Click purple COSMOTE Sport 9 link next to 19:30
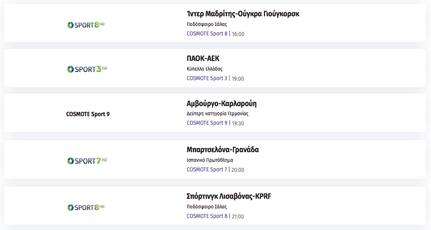This screenshot has width=431, height=230. pyautogui.click(x=207, y=123)
